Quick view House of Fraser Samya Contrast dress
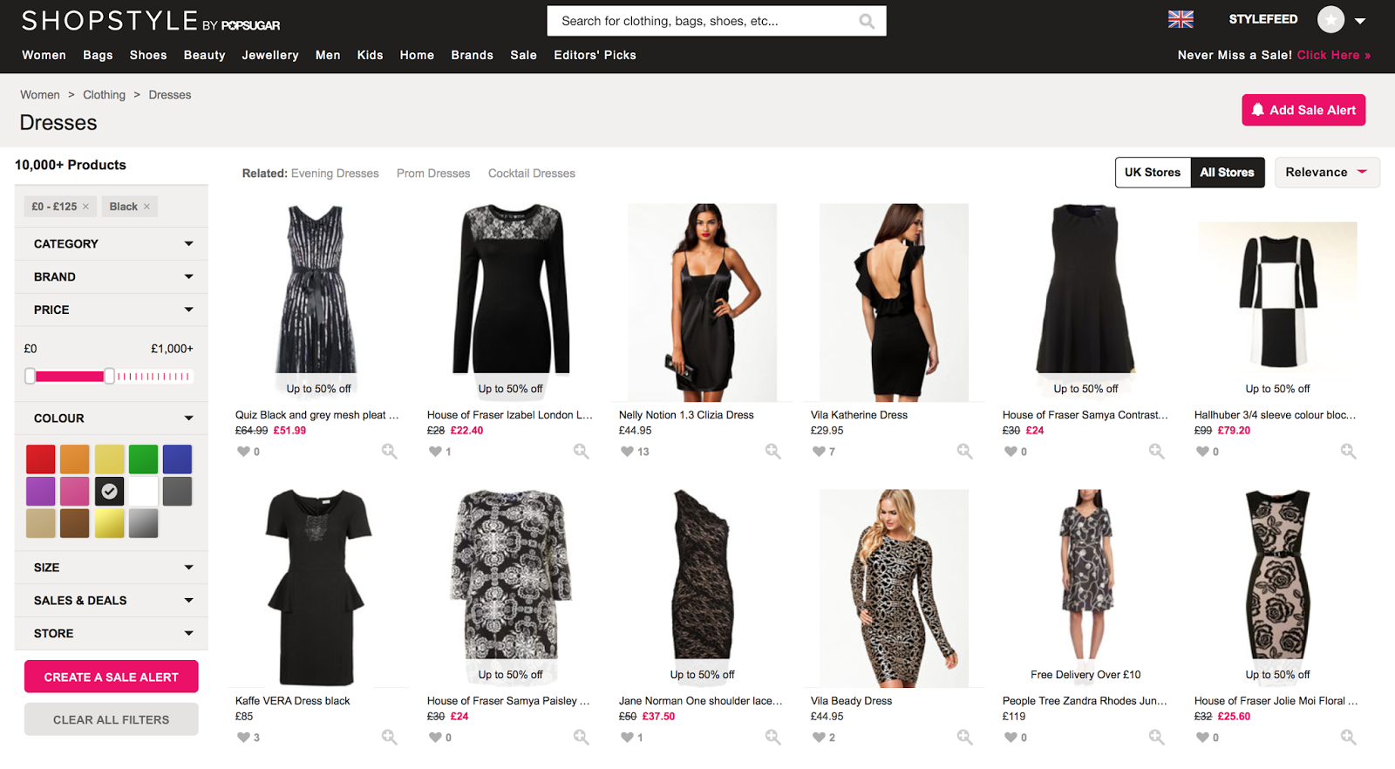The image size is (1395, 769). click(1156, 452)
